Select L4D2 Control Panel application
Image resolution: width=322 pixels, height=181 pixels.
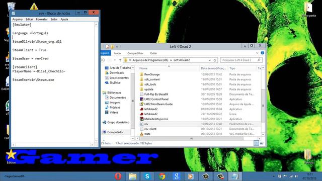[x=154, y=99]
